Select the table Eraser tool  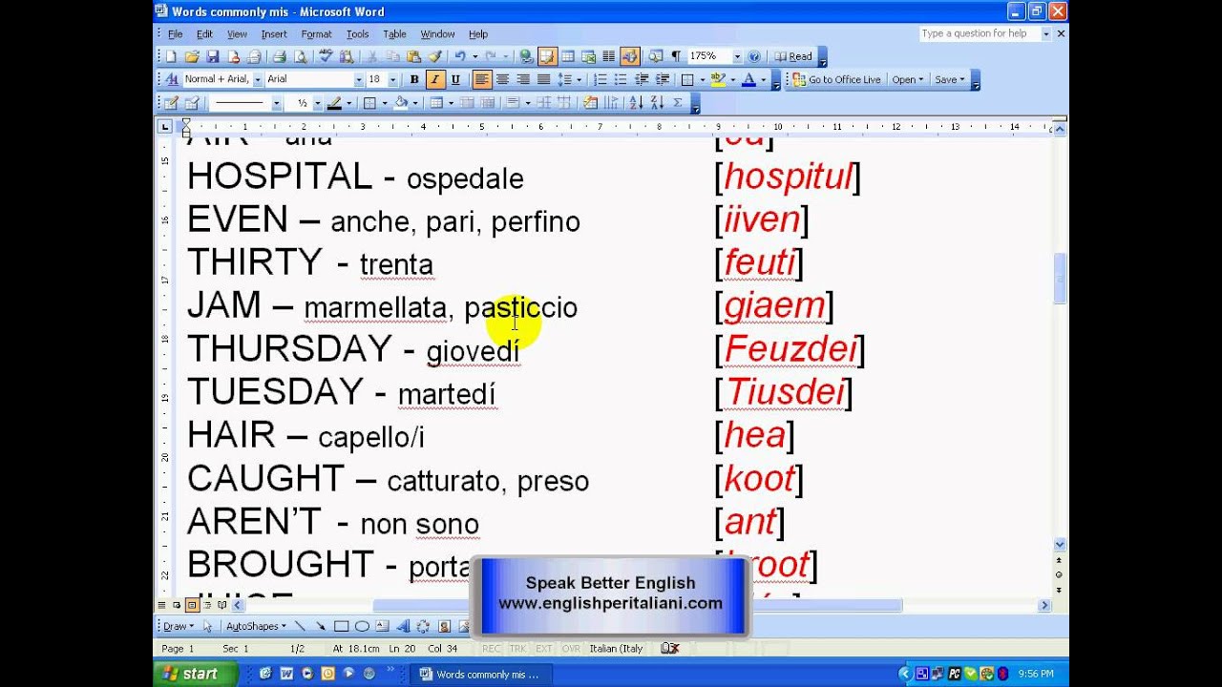192,102
